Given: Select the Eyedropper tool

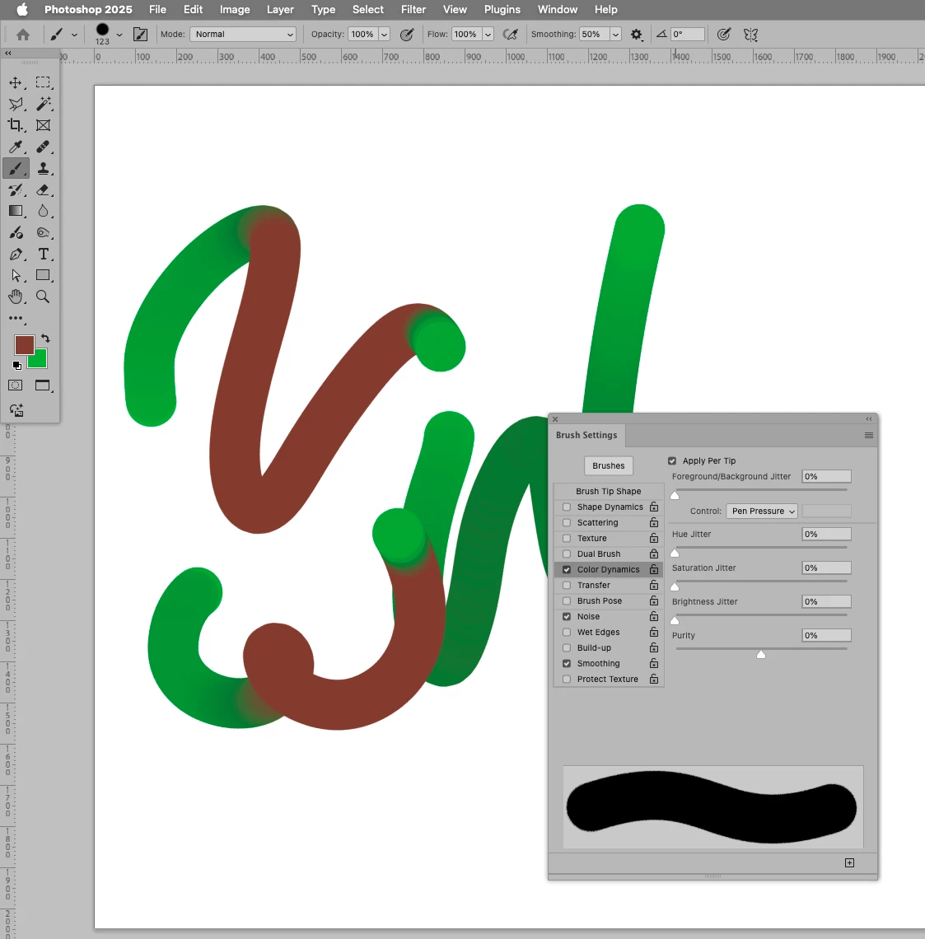Looking at the screenshot, I should click(16, 147).
